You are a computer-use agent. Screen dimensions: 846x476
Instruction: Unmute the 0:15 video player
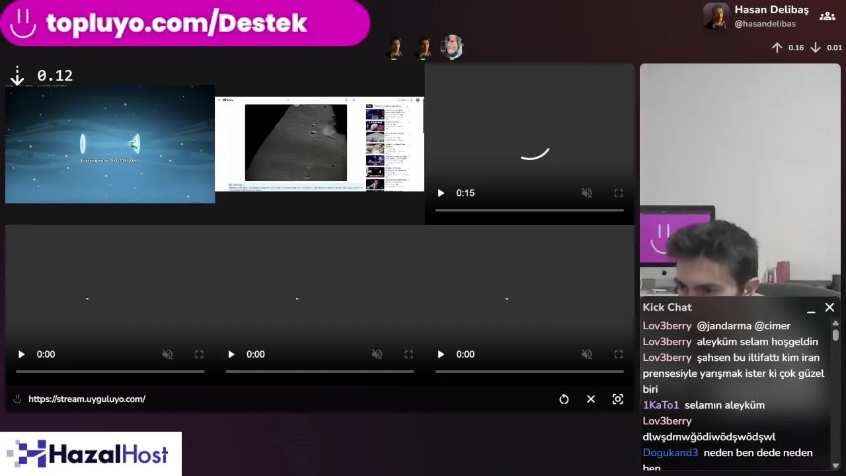(x=586, y=193)
